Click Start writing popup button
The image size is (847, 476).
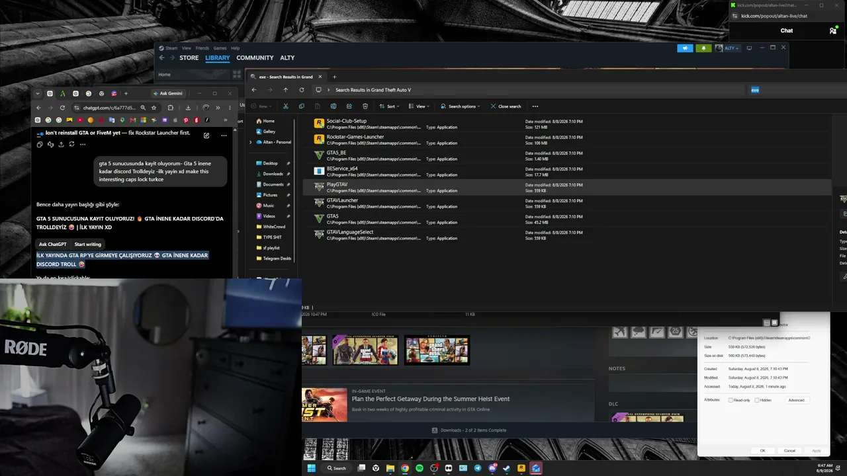tap(88, 245)
